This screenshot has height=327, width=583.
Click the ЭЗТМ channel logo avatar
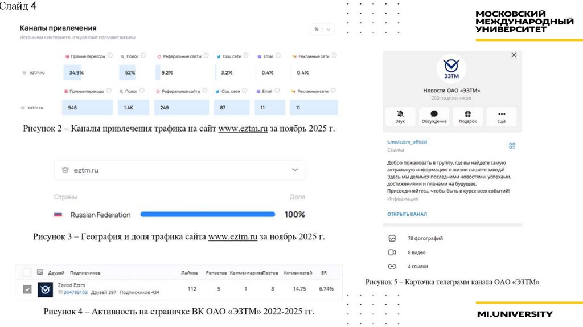(451, 68)
